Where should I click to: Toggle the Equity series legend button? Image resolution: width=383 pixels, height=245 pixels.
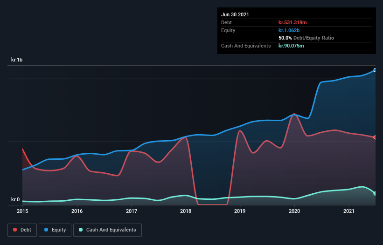click(x=55, y=230)
